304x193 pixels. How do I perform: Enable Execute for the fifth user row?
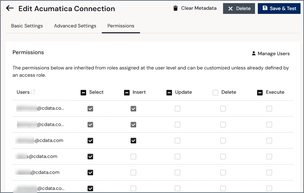tap(269, 173)
